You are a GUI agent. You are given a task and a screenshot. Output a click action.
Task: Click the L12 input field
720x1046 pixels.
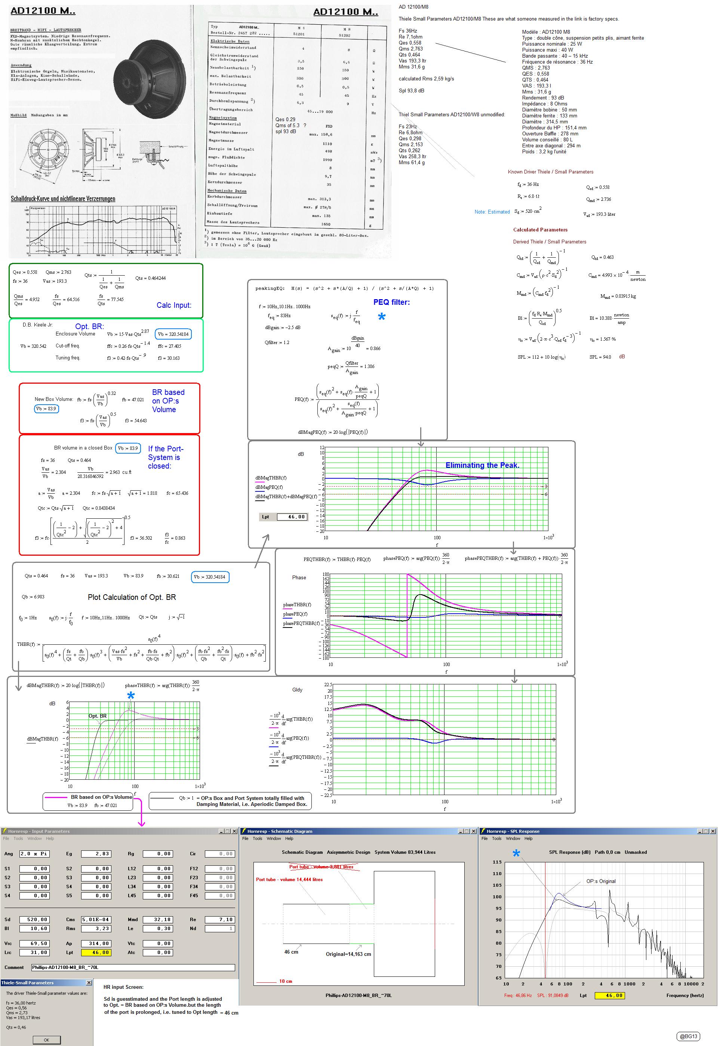[157, 869]
